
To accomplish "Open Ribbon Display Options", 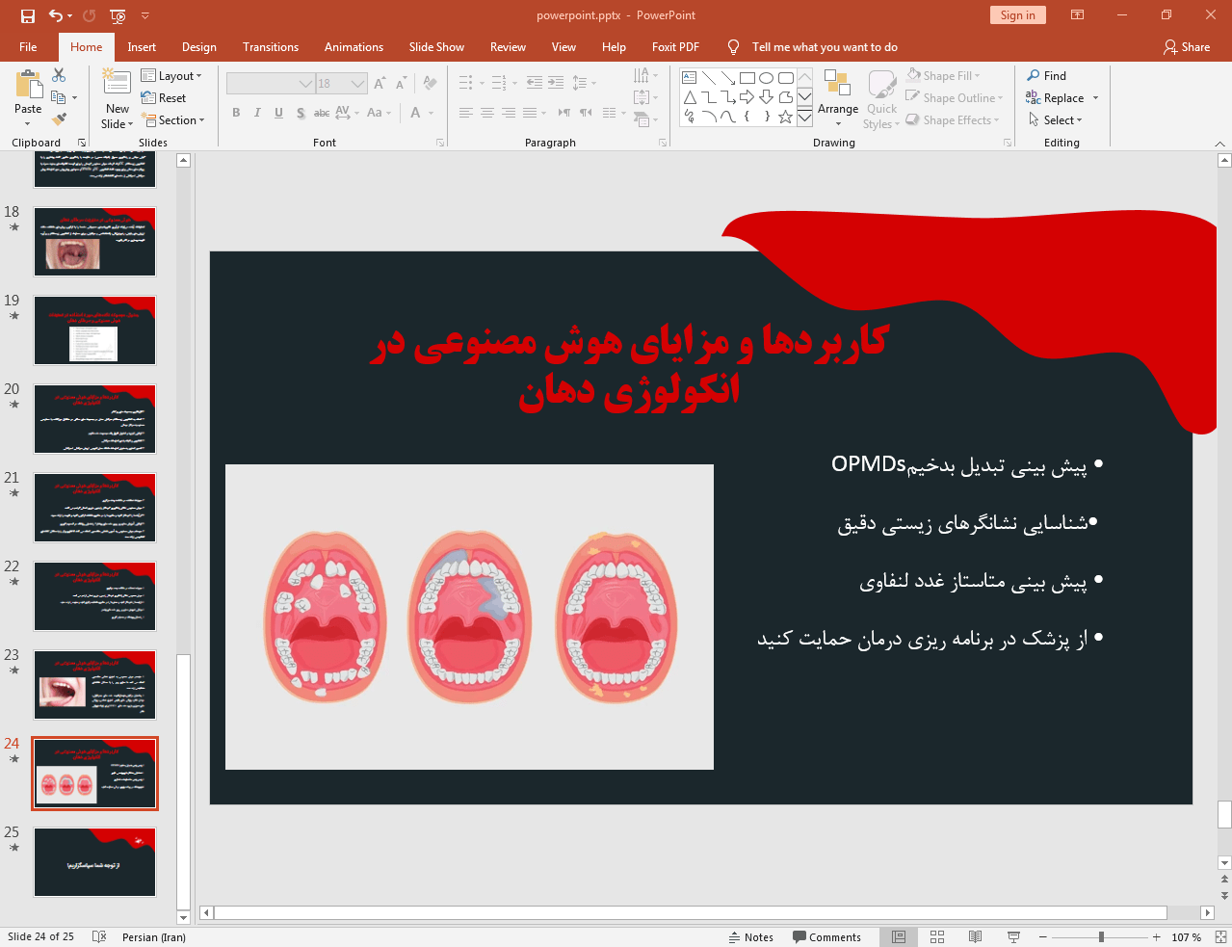I will click(x=1078, y=15).
